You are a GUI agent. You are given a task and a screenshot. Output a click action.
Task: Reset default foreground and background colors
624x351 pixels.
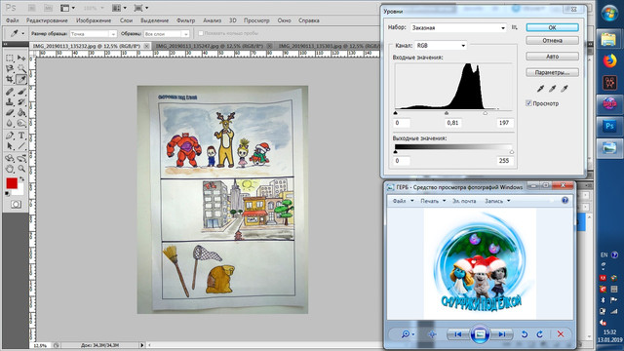click(7, 194)
